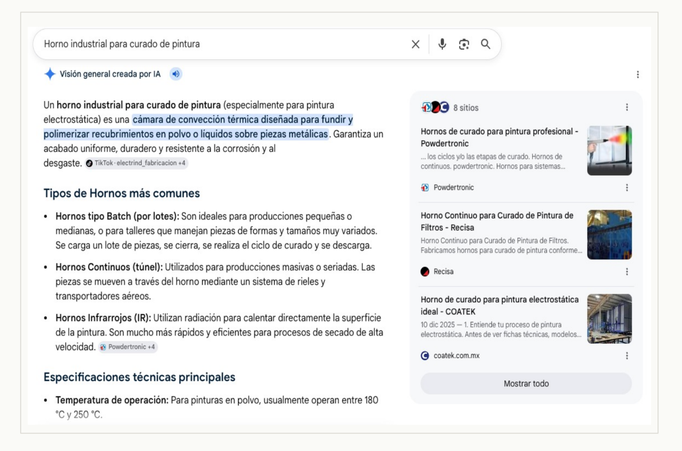Click the 'Especificaciones técnicas principales' heading

click(139, 377)
